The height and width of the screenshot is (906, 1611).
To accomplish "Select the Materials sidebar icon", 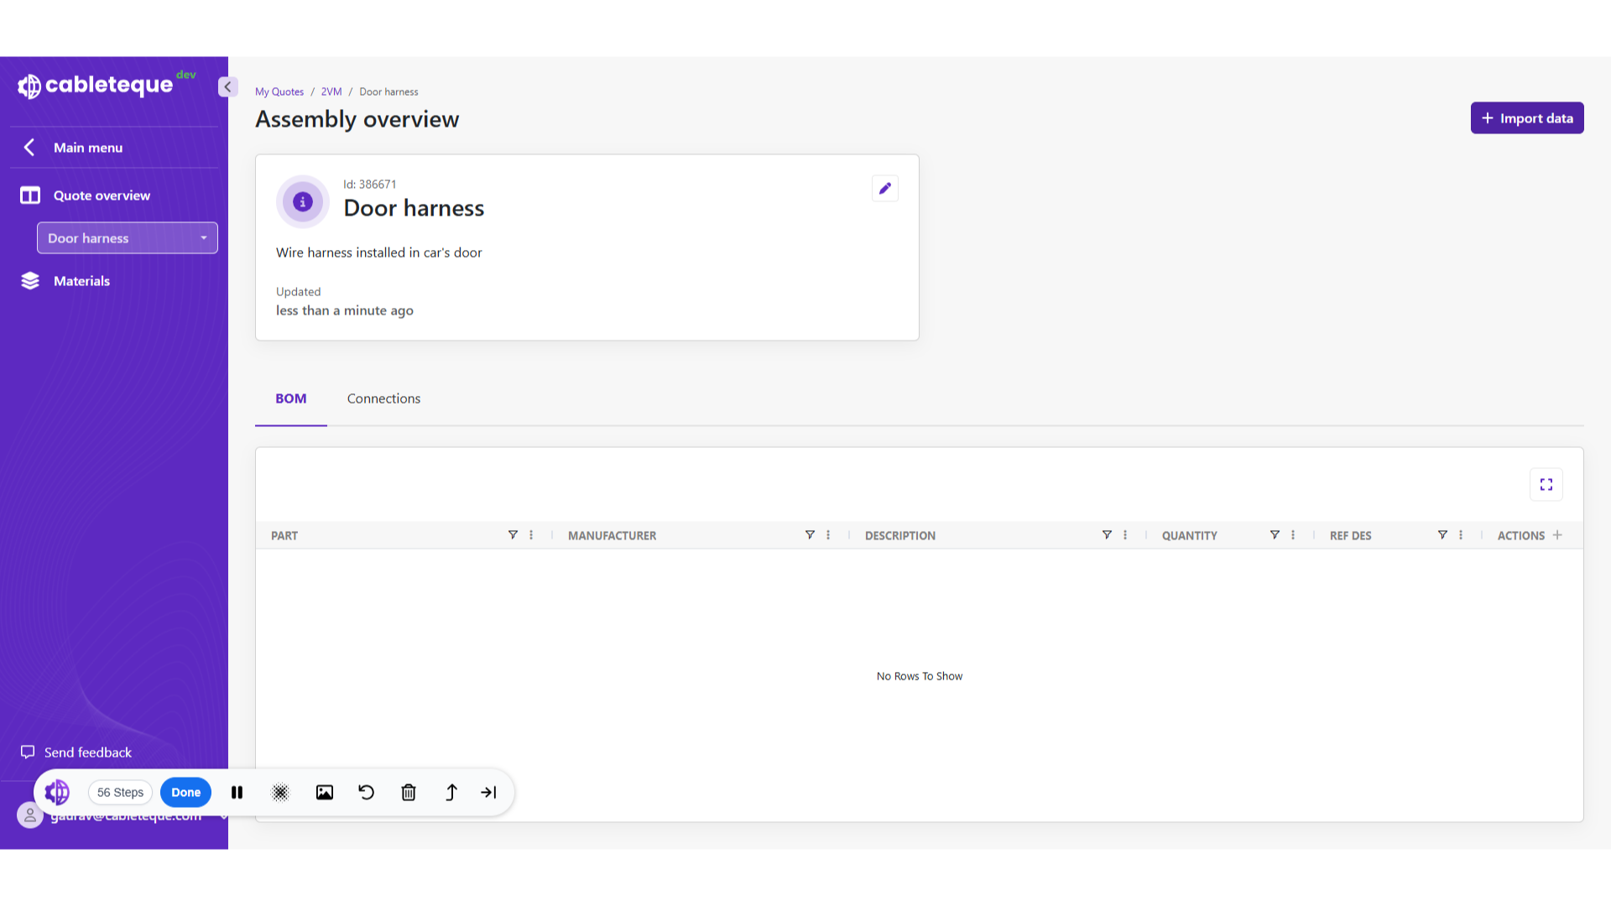I will click(29, 280).
